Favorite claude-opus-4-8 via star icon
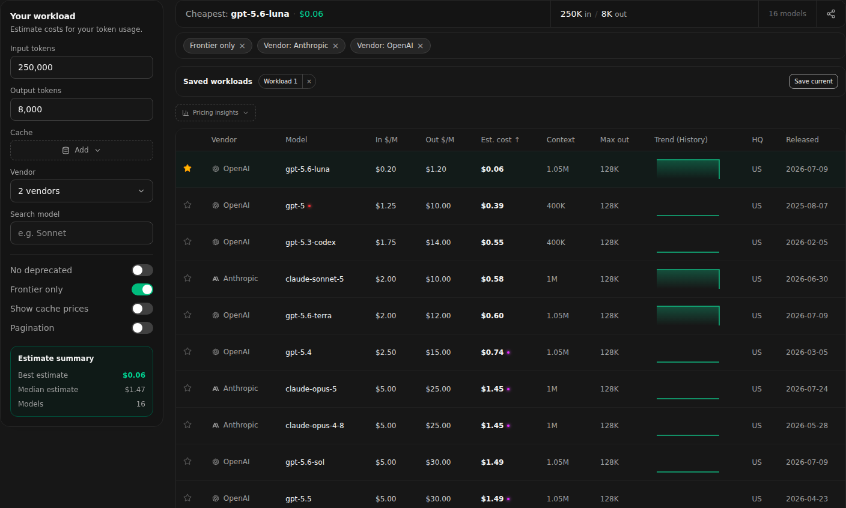 (187, 425)
